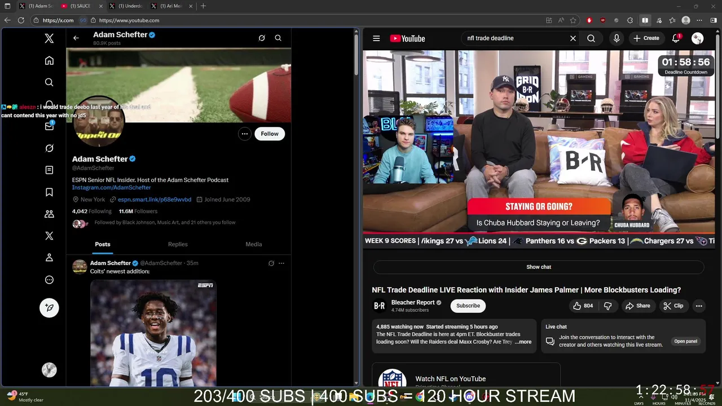
Task: Like the Bleacher Report video
Action: [583, 306]
